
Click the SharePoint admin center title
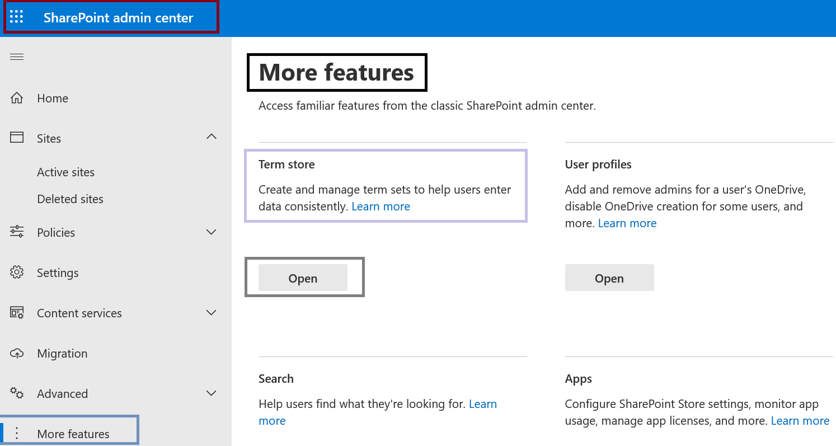[x=119, y=17]
